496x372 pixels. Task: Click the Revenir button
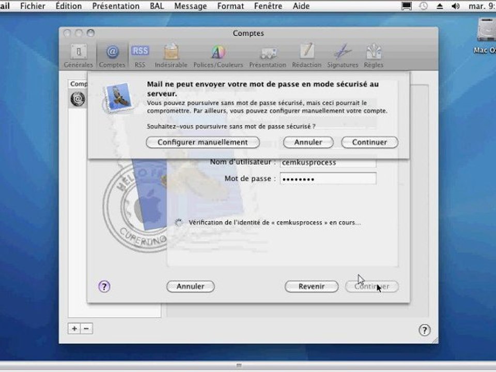point(312,287)
